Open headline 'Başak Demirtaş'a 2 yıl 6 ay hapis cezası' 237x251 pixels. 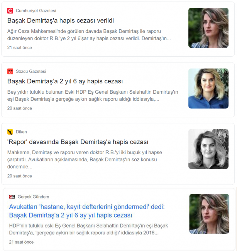(65, 81)
